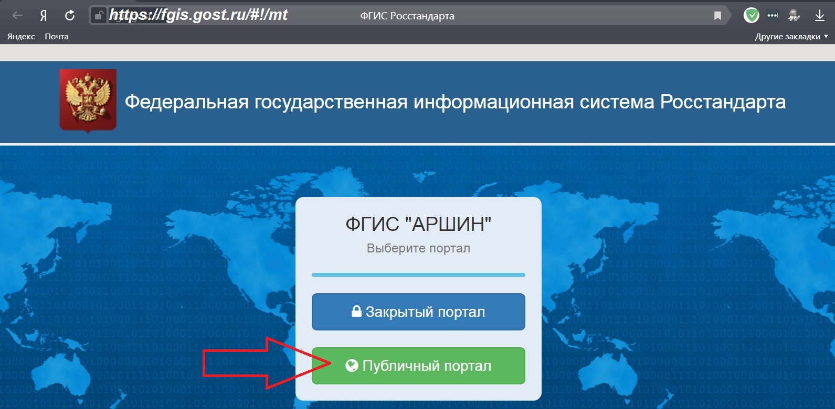Viewport: 835px width, 409px height.
Task: Open downloads with the download arrow icon
Action: 819,16
